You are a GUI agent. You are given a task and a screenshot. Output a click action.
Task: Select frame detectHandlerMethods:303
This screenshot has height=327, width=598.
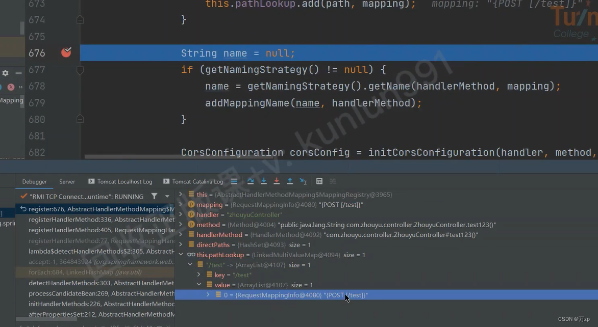95,283
